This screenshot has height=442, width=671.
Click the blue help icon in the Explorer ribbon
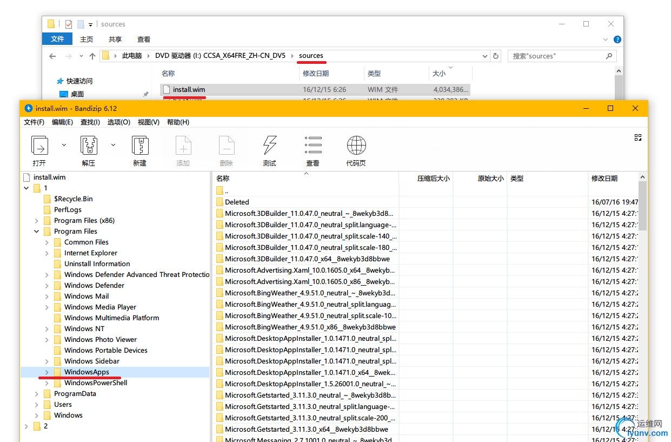617,39
